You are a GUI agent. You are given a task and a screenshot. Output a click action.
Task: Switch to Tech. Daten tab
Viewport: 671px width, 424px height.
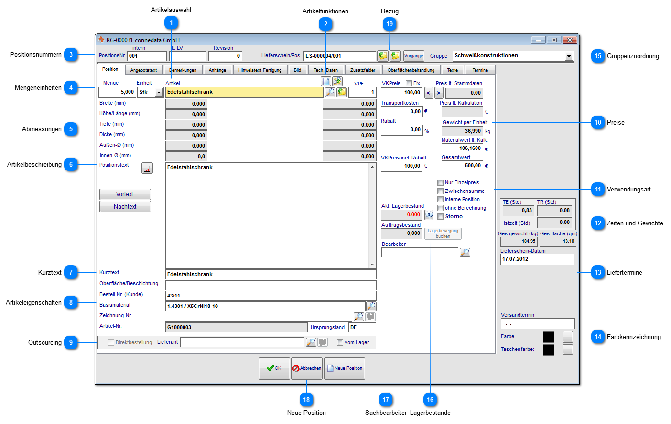(325, 70)
